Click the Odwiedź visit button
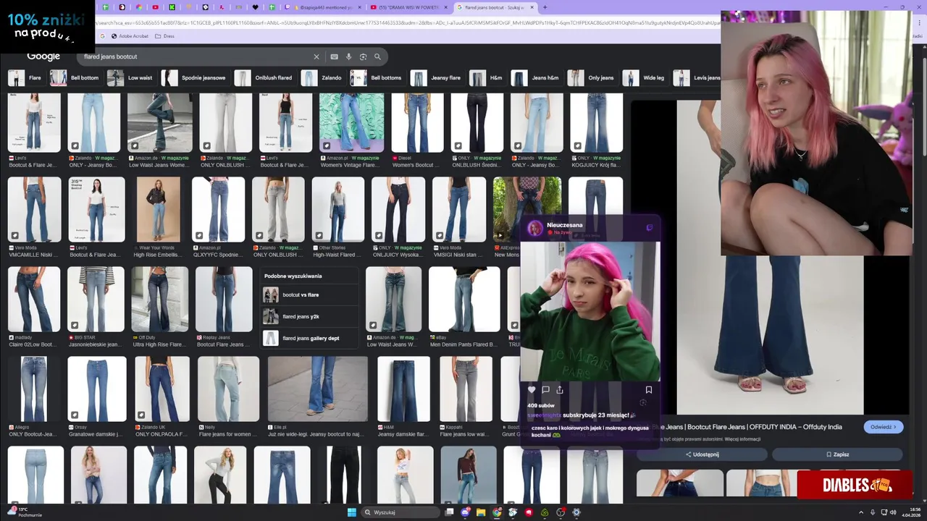 pos(884,427)
